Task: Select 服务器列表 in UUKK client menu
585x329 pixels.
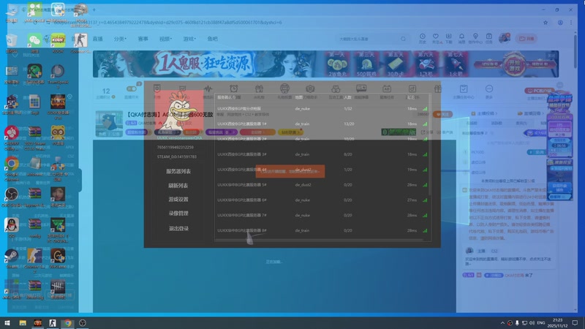Action: coord(178,172)
